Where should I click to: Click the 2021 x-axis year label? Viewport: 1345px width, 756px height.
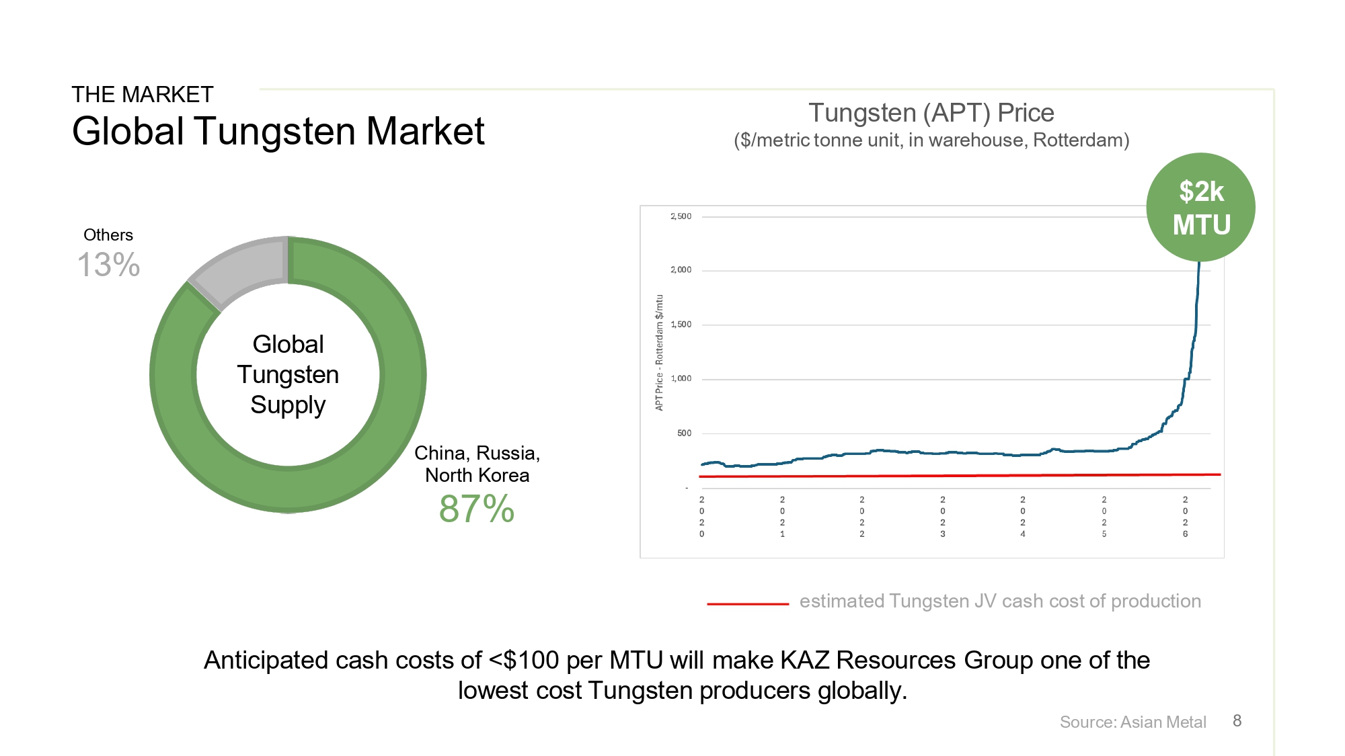pyautogui.click(x=782, y=517)
